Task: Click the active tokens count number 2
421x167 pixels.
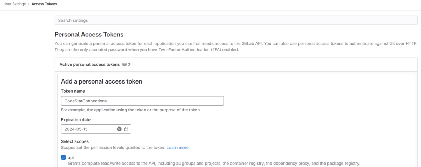Action: tap(129, 65)
